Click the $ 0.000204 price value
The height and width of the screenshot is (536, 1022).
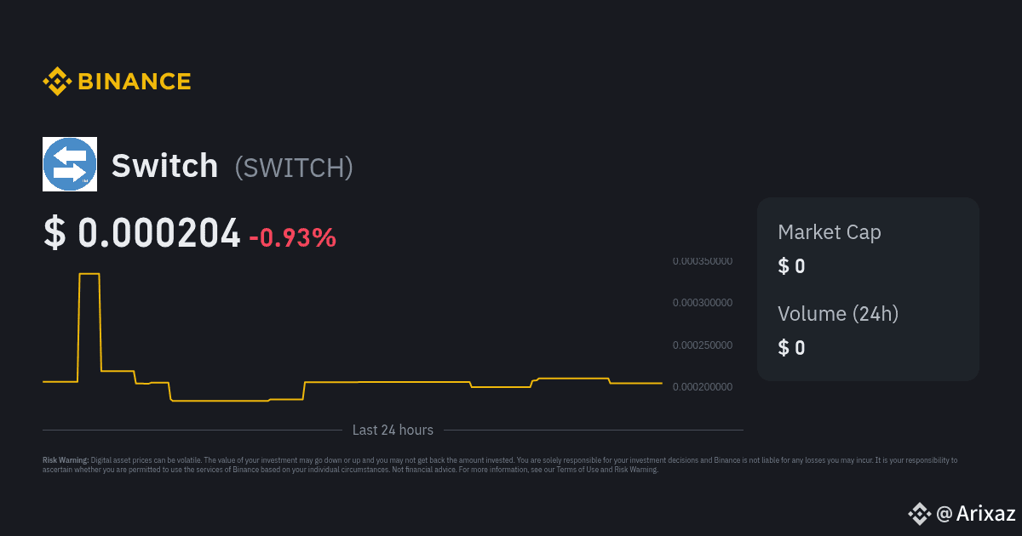pyautogui.click(x=142, y=234)
